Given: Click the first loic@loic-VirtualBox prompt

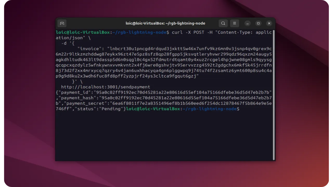Looking at the screenshot, I should click(x=84, y=32).
